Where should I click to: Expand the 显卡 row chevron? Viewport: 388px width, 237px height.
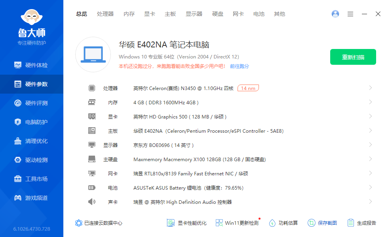[x=371, y=116]
